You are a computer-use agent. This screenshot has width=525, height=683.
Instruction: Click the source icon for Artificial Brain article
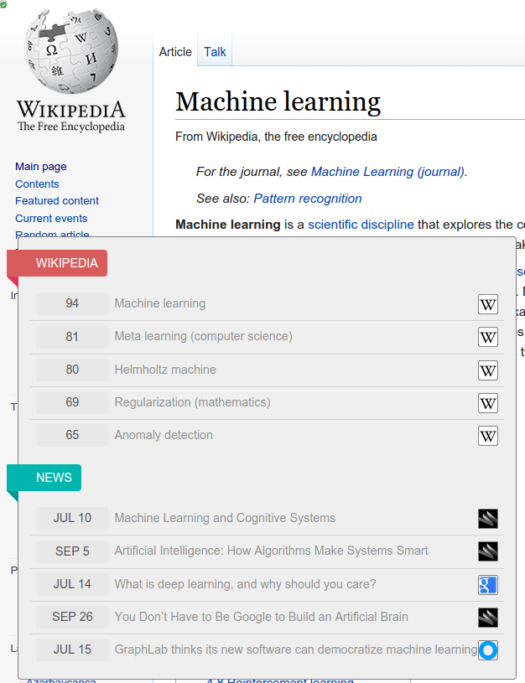coord(487,618)
